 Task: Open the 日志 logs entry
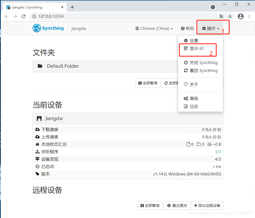200,107
